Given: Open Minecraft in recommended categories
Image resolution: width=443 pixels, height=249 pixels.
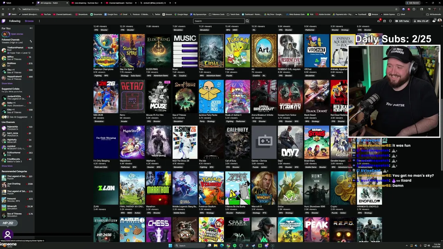Looking at the screenshot, I should pyautogui.click(x=17, y=207).
